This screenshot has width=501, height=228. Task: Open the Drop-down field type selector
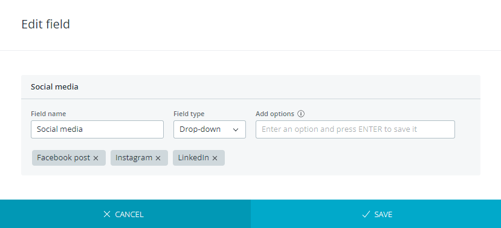pos(210,129)
